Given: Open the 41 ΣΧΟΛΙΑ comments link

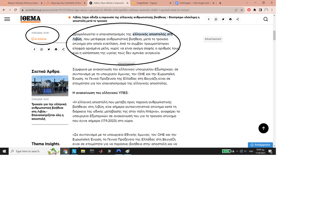Looking at the screenshot, I should tap(39, 39).
